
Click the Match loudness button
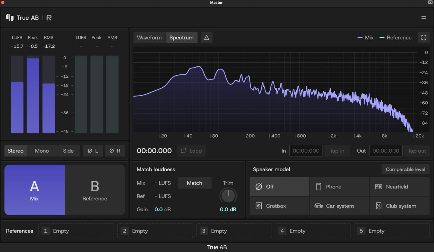[194, 183]
